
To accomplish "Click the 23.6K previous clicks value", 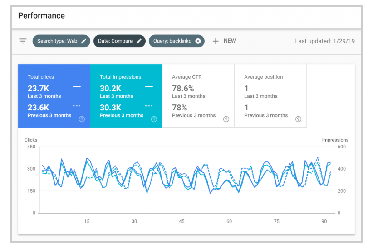I will pos(38,108).
